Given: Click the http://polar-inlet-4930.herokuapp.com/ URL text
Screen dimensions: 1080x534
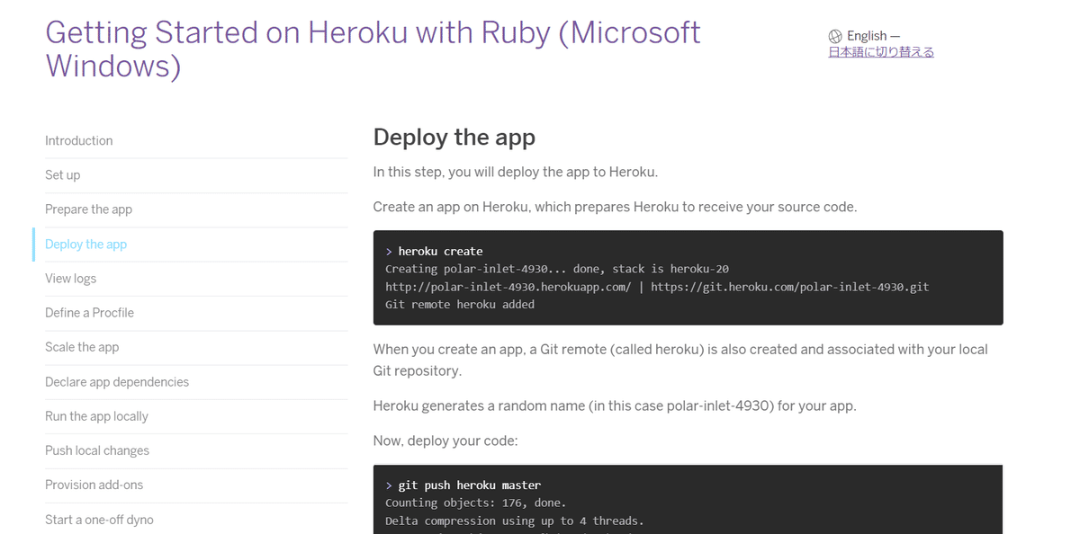Looking at the screenshot, I should (x=508, y=287).
